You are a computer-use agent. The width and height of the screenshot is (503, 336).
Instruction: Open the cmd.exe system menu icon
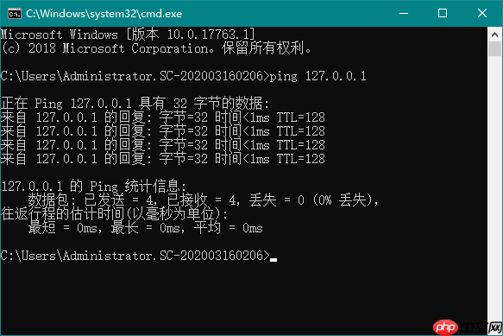point(15,14)
